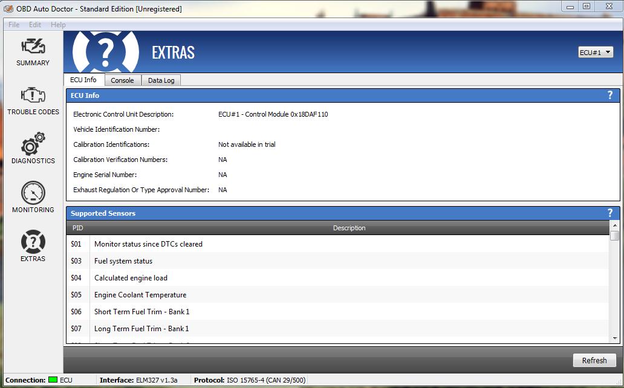Switch to the Data Log tab
The image size is (624, 388).
(x=161, y=80)
